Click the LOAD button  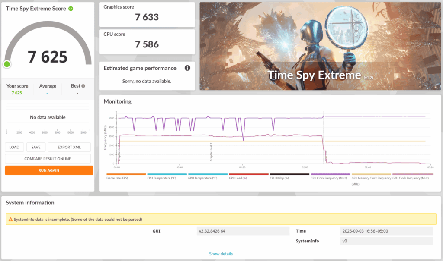point(14,147)
